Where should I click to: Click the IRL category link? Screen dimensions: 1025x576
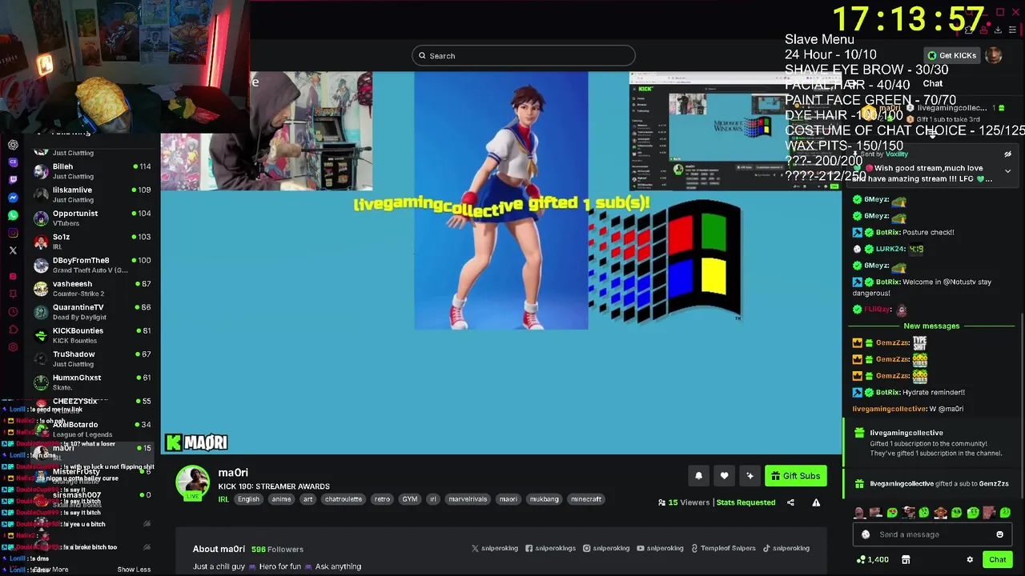[223, 499]
